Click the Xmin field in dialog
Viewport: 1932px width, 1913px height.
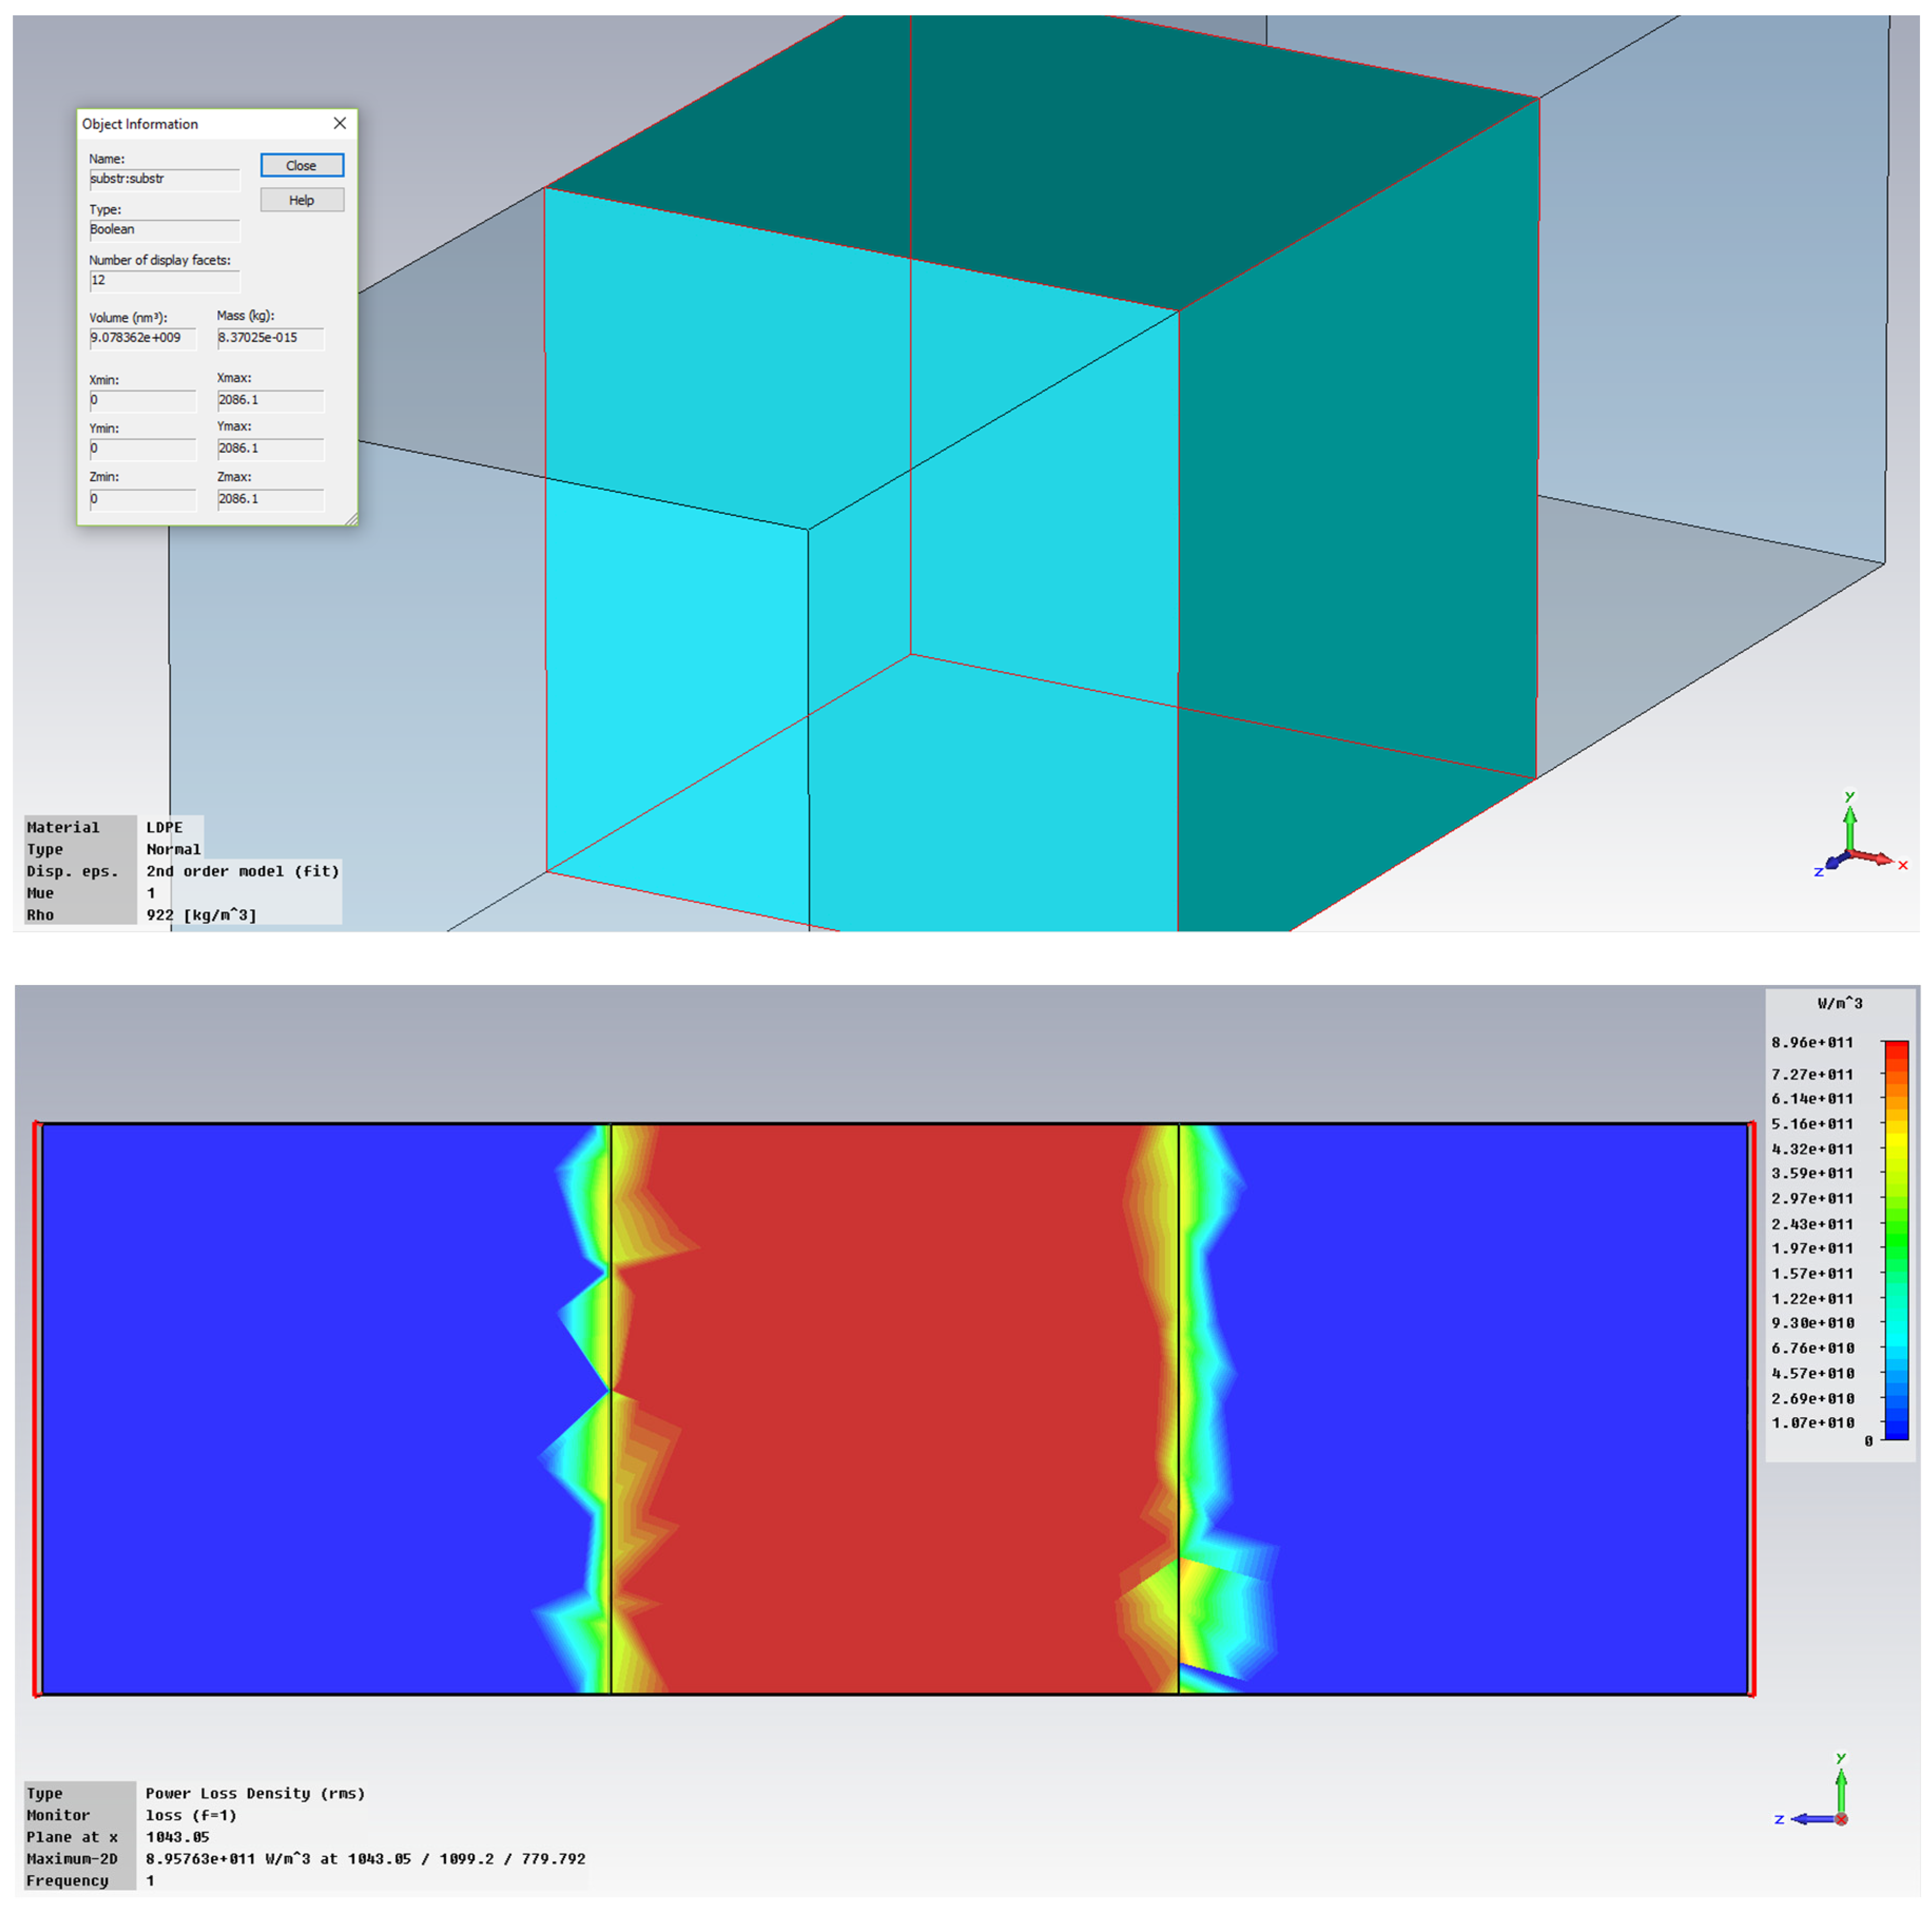pos(142,400)
